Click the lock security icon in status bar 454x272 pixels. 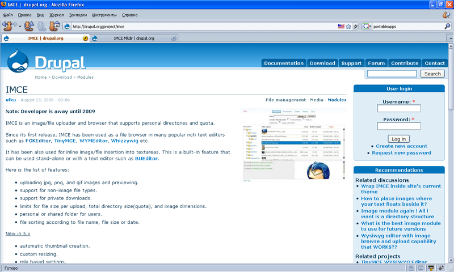click(x=411, y=268)
